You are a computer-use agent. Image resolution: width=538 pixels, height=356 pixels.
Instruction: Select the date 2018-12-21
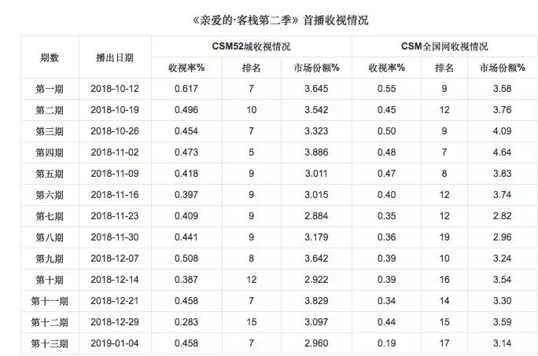[x=115, y=301]
